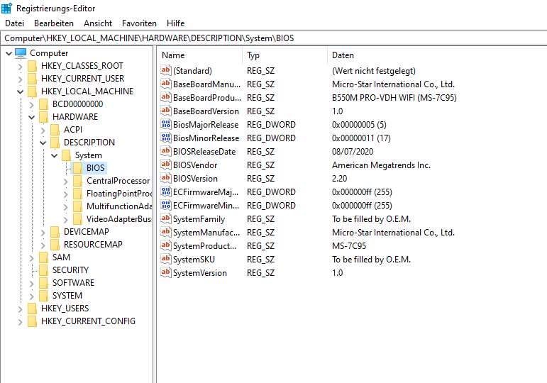Sort values by the Name column header
547x383 pixels.
[200, 55]
